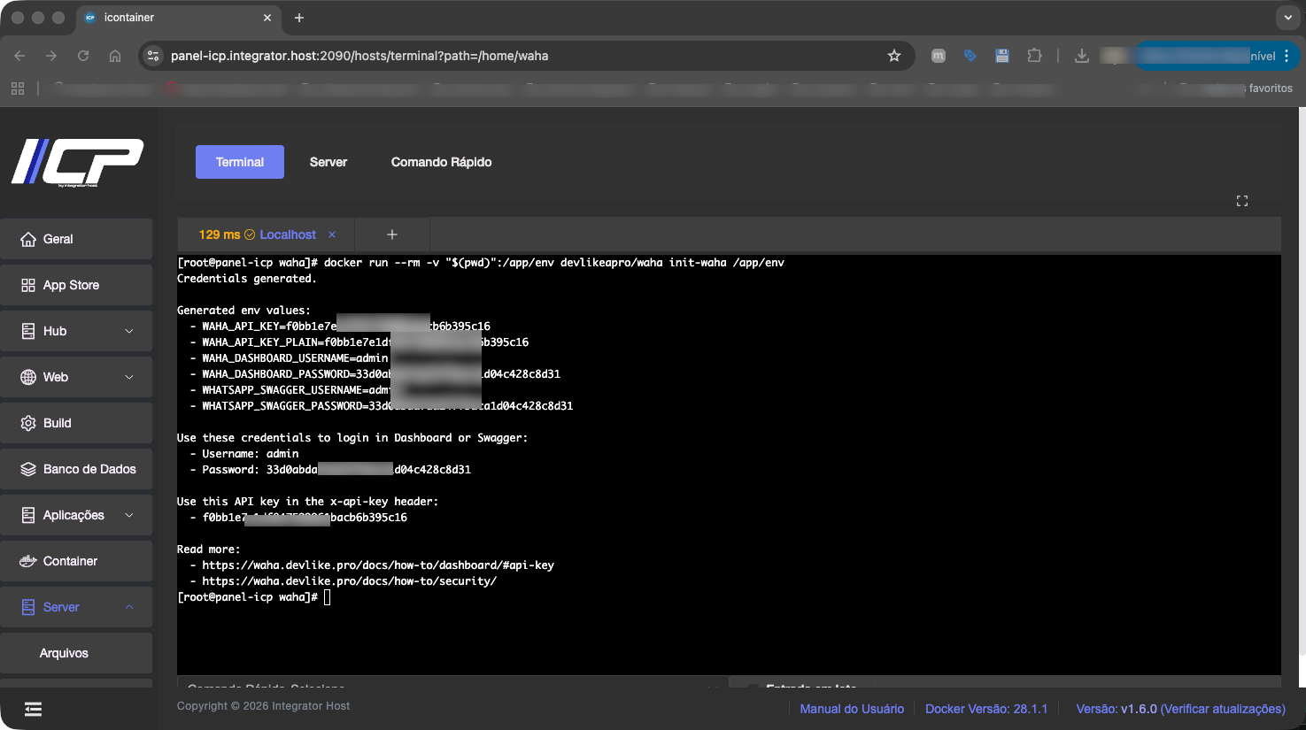Collapse sidebar with the menu icon

pos(33,709)
